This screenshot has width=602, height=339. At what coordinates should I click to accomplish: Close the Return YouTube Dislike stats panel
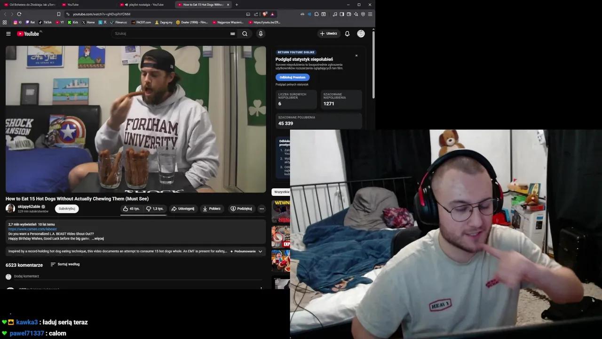click(356, 56)
